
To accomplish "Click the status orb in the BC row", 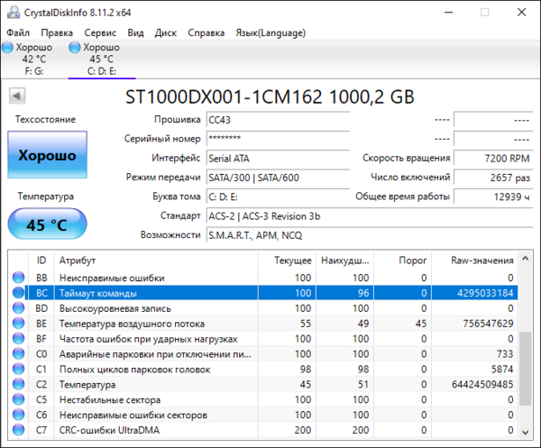I will click(x=18, y=292).
